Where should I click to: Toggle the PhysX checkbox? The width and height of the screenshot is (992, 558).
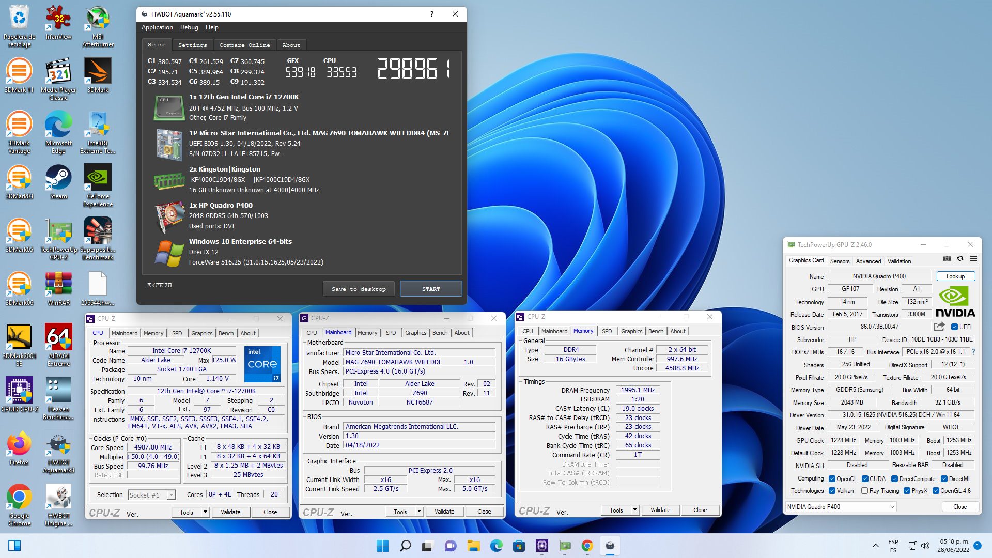point(907,491)
